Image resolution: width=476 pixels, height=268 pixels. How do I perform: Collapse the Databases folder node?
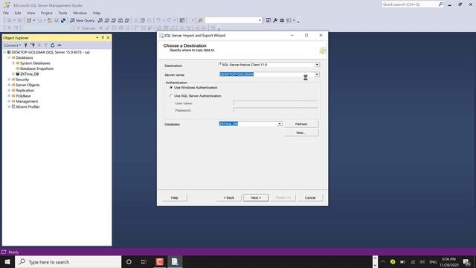9,57
